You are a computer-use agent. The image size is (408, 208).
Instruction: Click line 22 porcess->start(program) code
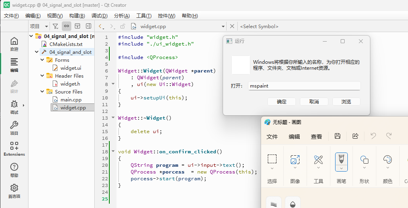coord(168,179)
